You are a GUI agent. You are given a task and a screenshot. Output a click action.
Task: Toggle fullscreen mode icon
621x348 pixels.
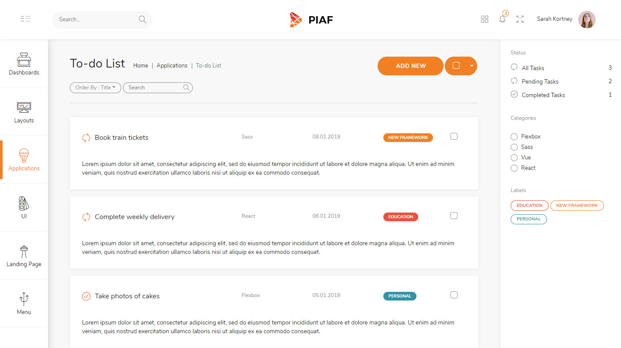520,19
